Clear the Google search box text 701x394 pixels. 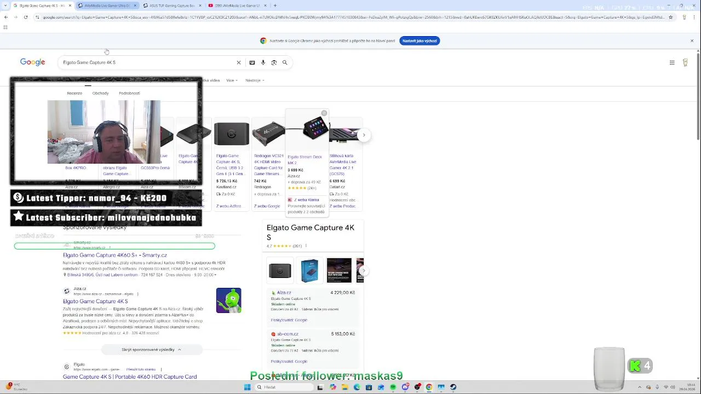point(238,62)
